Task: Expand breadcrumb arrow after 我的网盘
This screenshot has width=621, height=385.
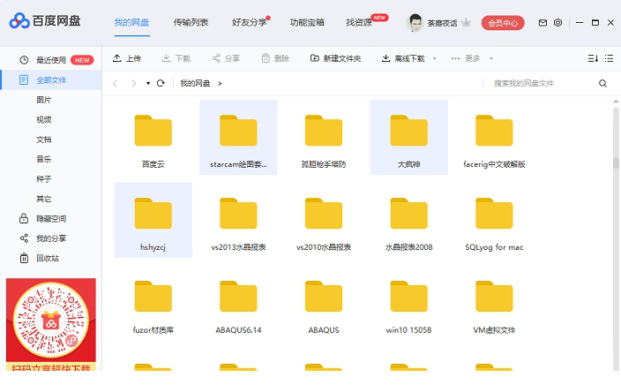Action: pyautogui.click(x=220, y=83)
